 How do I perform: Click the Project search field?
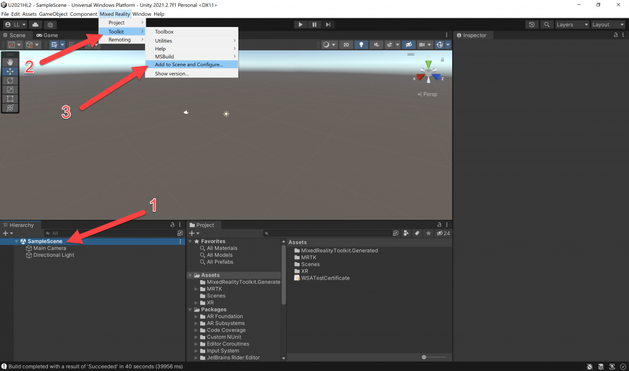[x=327, y=233]
